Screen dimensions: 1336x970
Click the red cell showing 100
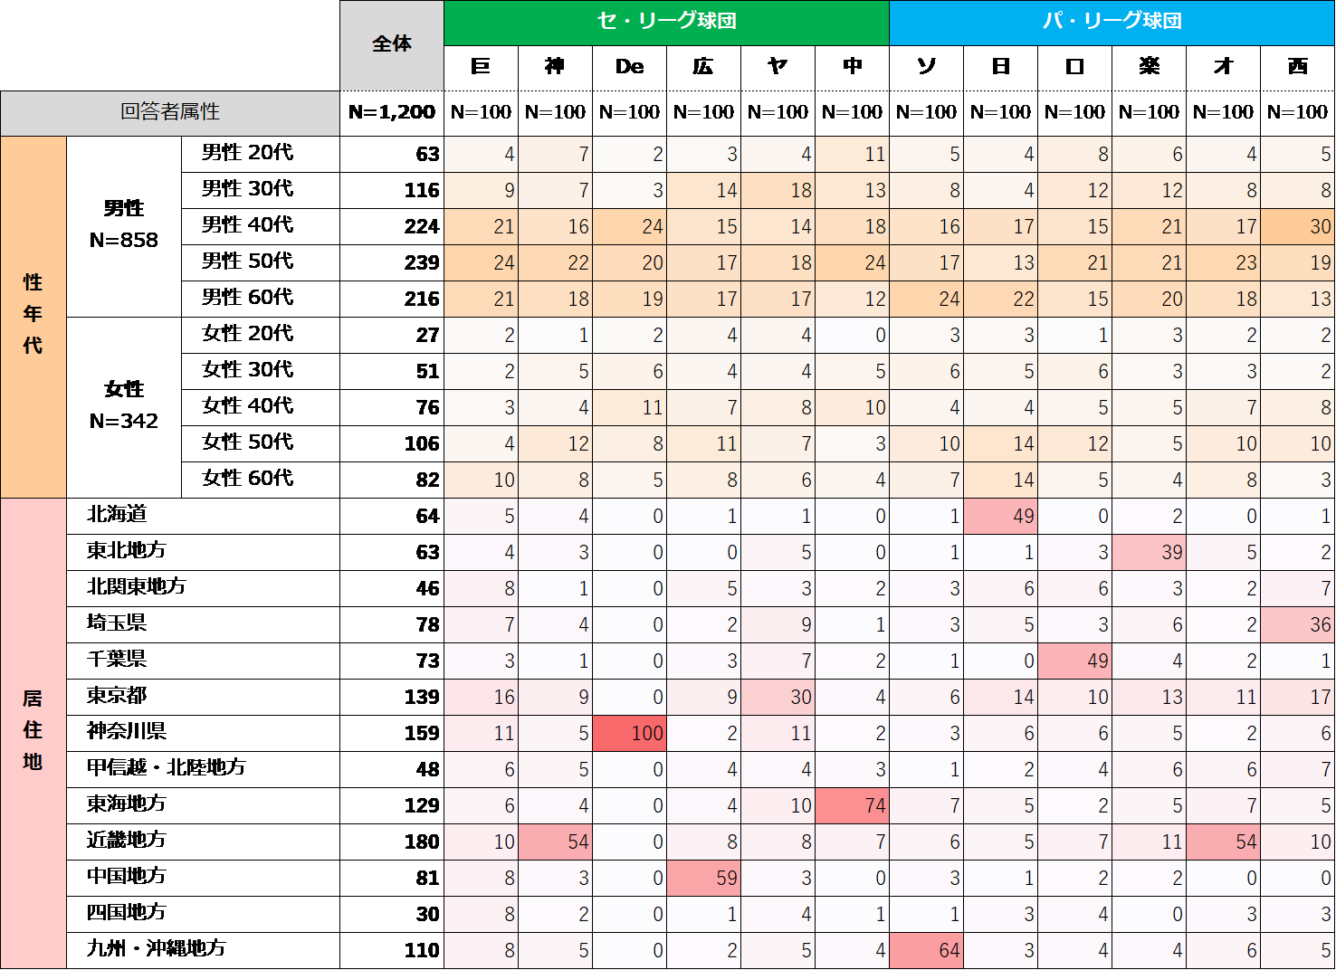point(629,733)
